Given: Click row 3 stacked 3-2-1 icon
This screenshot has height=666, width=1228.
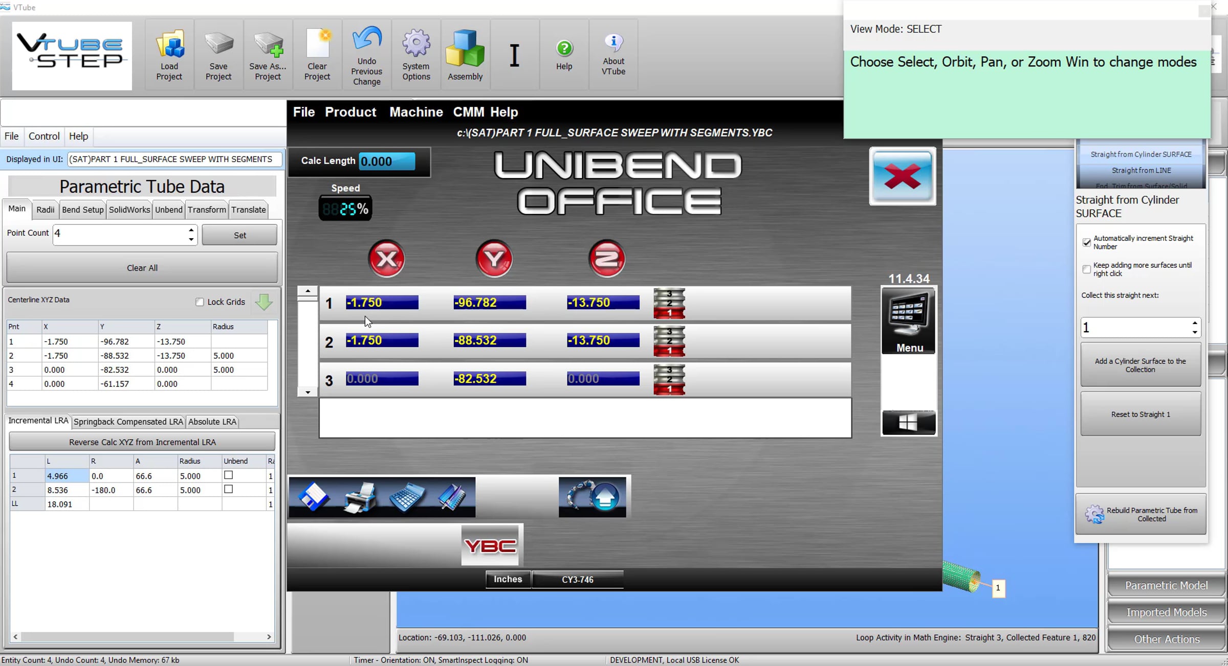Looking at the screenshot, I should (669, 380).
